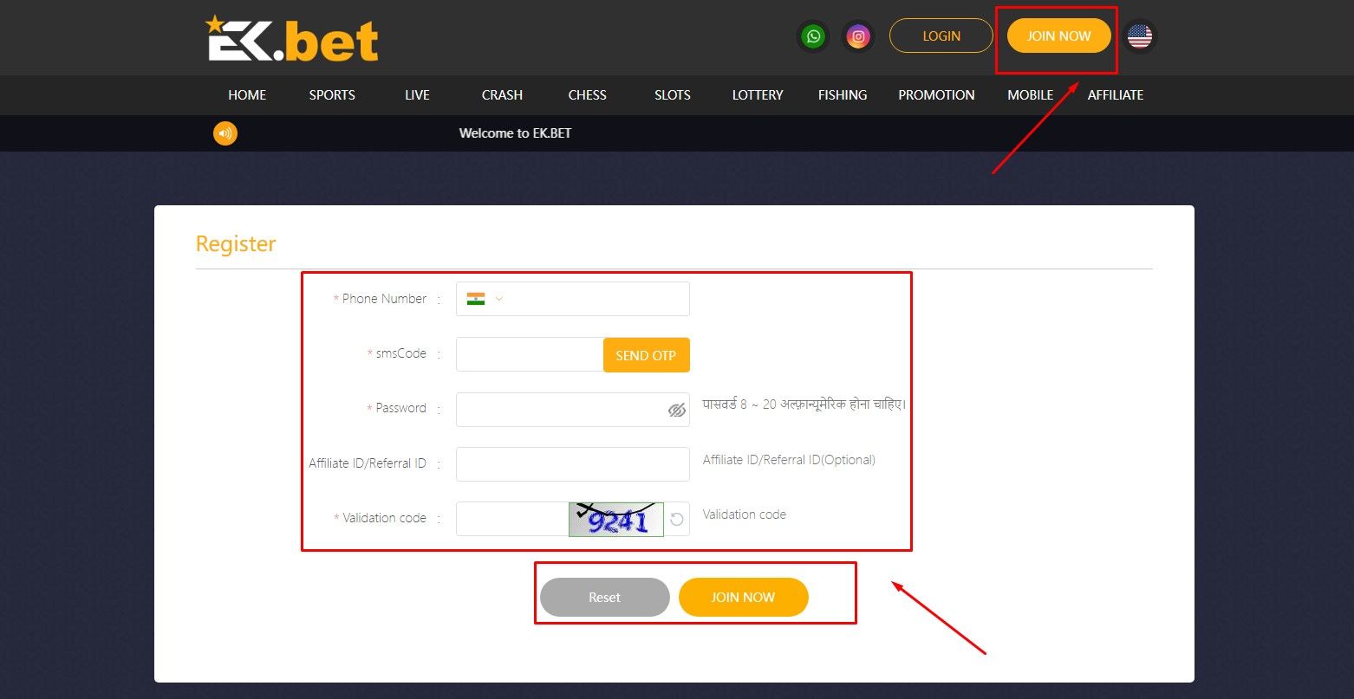Submit form with JOIN NOW button
This screenshot has height=699, width=1354.
[x=744, y=598]
